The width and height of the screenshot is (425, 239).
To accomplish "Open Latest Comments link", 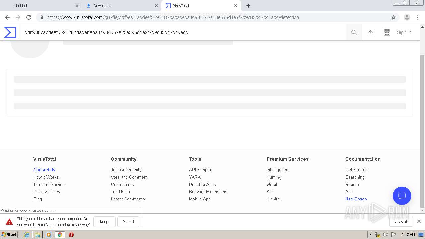I will 128,199.
